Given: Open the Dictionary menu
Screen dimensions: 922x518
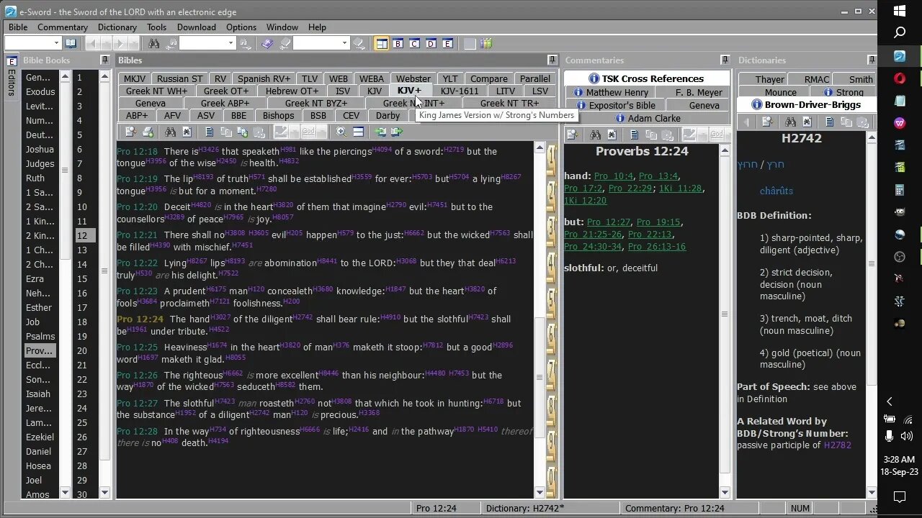Looking at the screenshot, I should (117, 27).
